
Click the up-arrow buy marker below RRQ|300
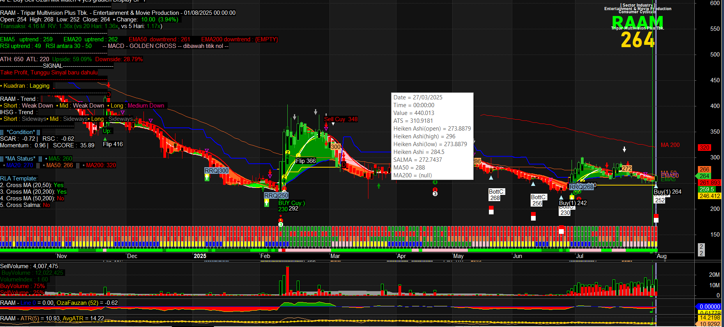207,177
